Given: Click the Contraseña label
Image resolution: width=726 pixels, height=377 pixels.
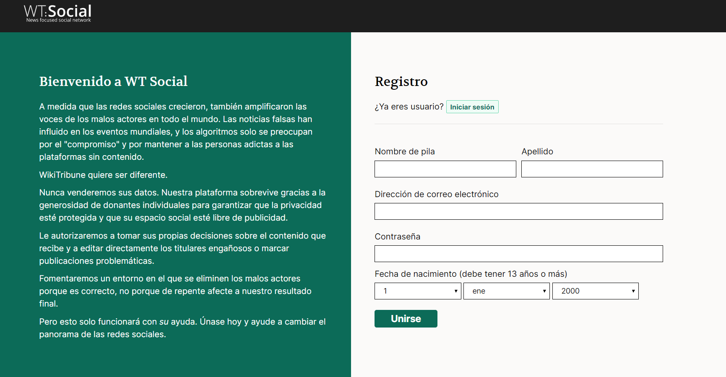Looking at the screenshot, I should pyautogui.click(x=397, y=237).
